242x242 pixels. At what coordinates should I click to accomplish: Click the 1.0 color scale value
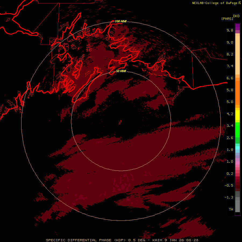(230, 162)
